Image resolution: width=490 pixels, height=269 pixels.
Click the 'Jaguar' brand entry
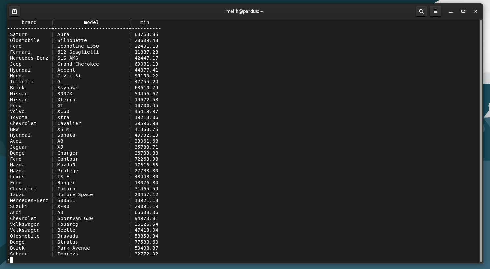point(19,147)
